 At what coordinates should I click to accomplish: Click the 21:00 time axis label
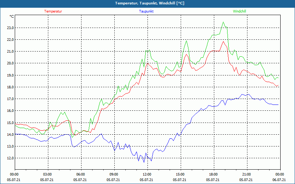[246, 174]
